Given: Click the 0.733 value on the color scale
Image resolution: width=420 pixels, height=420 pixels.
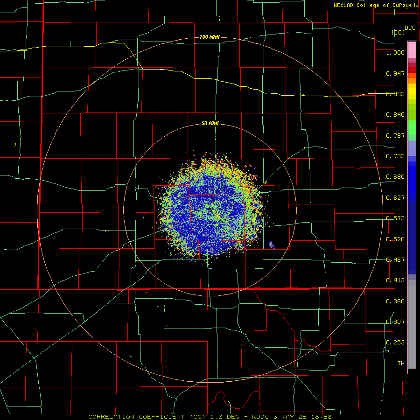Looking at the screenshot, I should (x=395, y=156).
